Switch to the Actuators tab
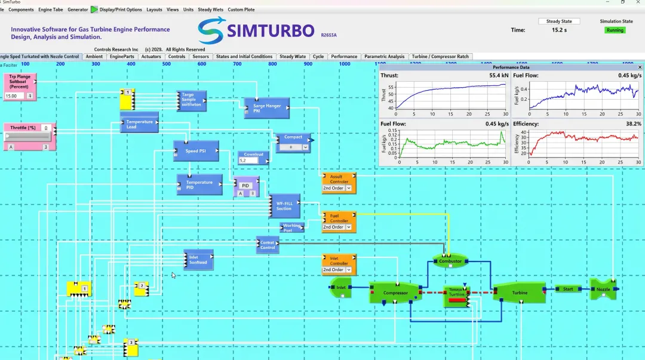This screenshot has height=360, width=645. click(151, 56)
